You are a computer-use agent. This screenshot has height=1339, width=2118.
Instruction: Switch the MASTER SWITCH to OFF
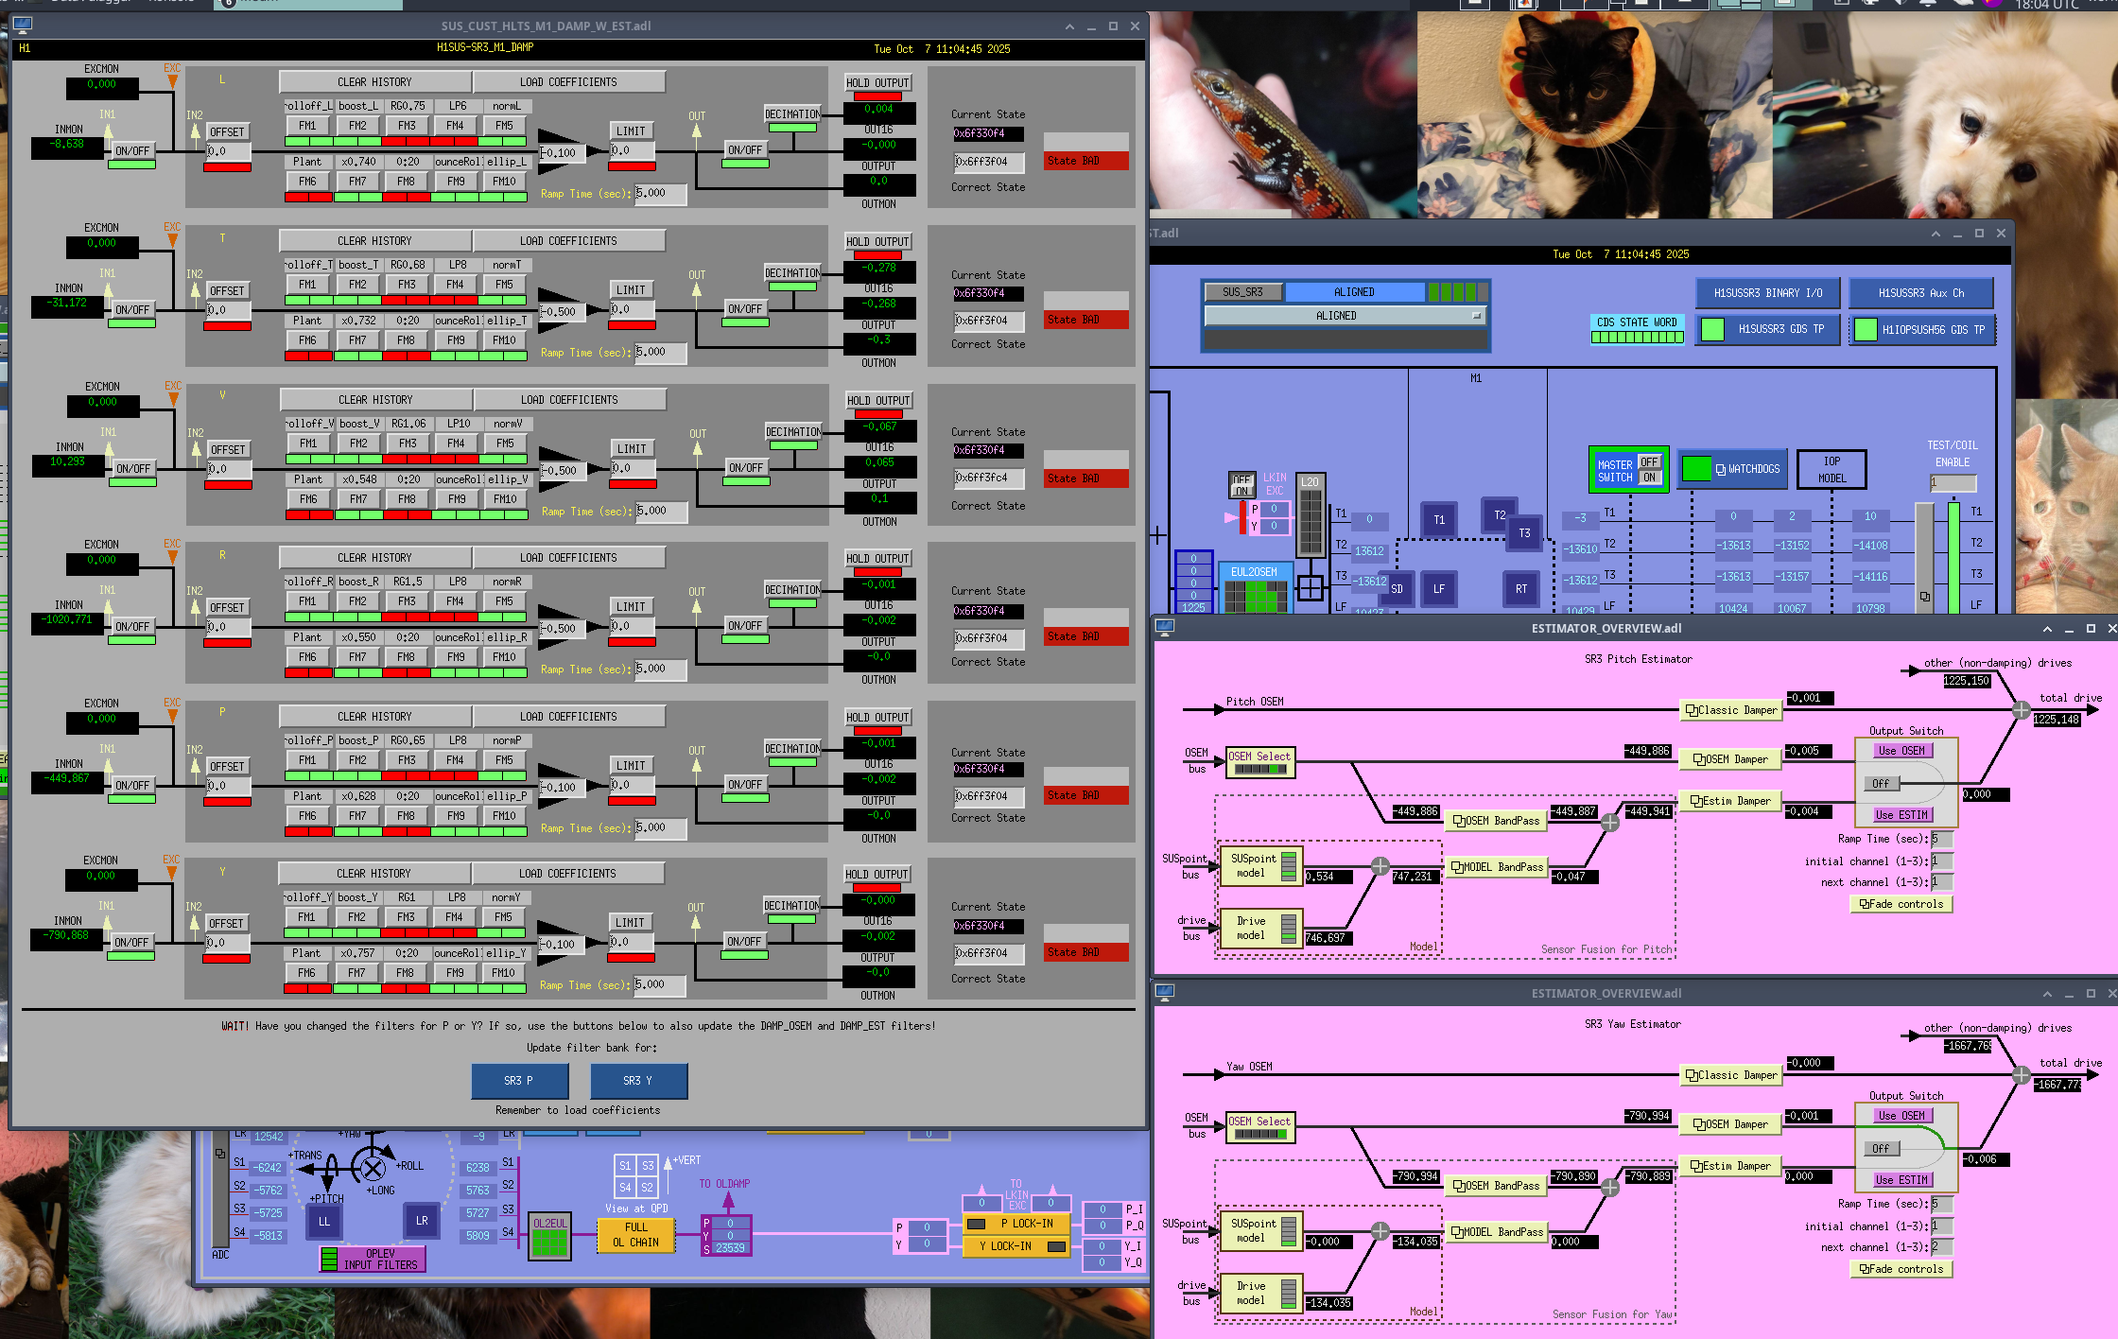(1649, 462)
